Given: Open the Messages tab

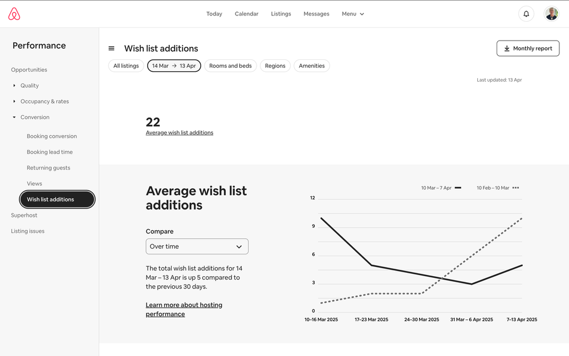Looking at the screenshot, I should coord(316,14).
